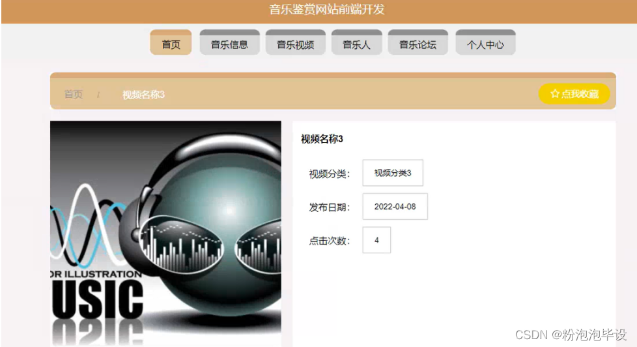Click the 视频分类 label

[x=329, y=174]
